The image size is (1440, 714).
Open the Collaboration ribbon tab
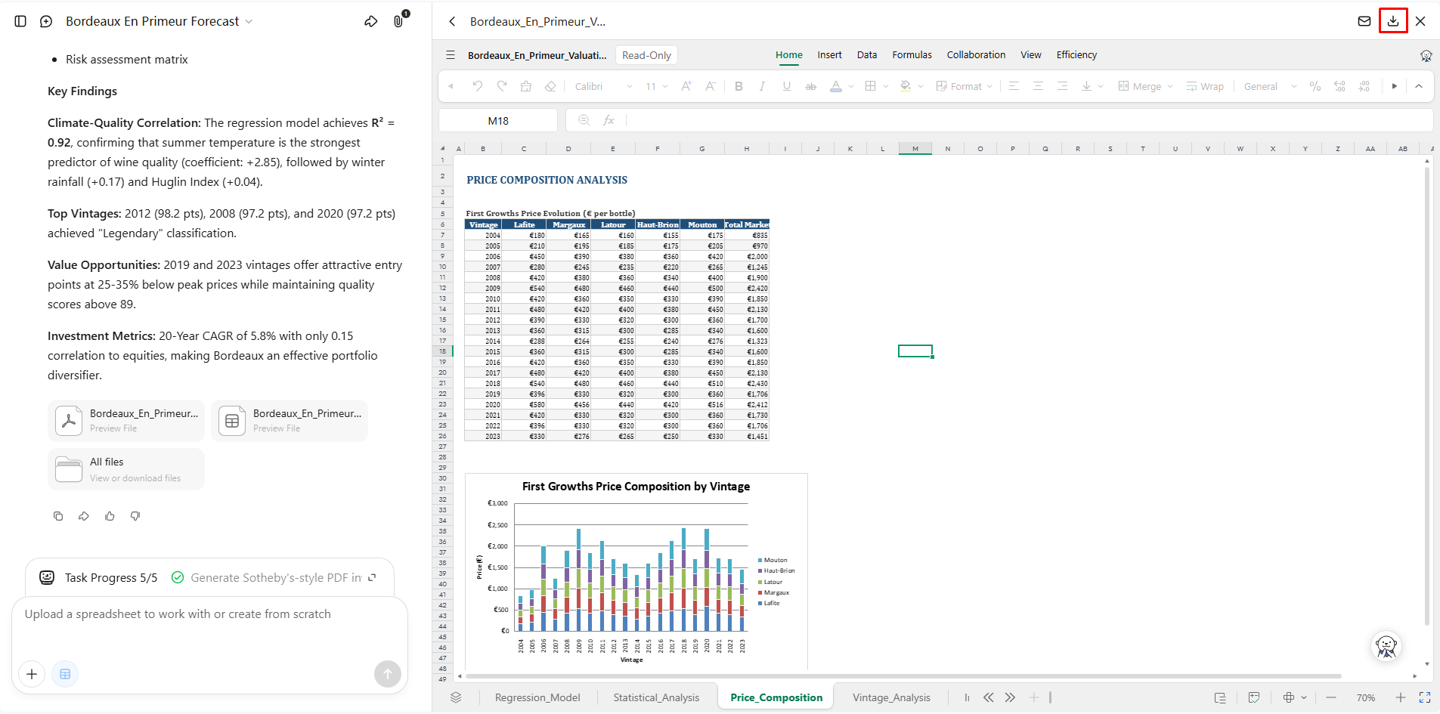[976, 55]
